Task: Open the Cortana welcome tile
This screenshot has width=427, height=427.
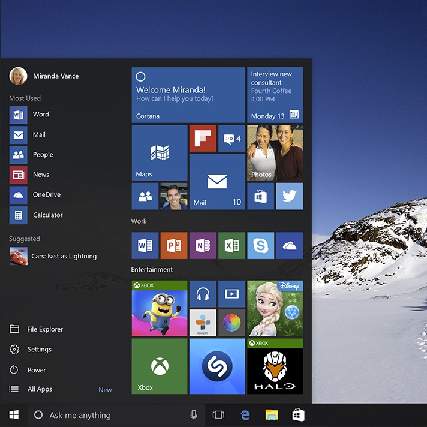Action: coord(188,95)
